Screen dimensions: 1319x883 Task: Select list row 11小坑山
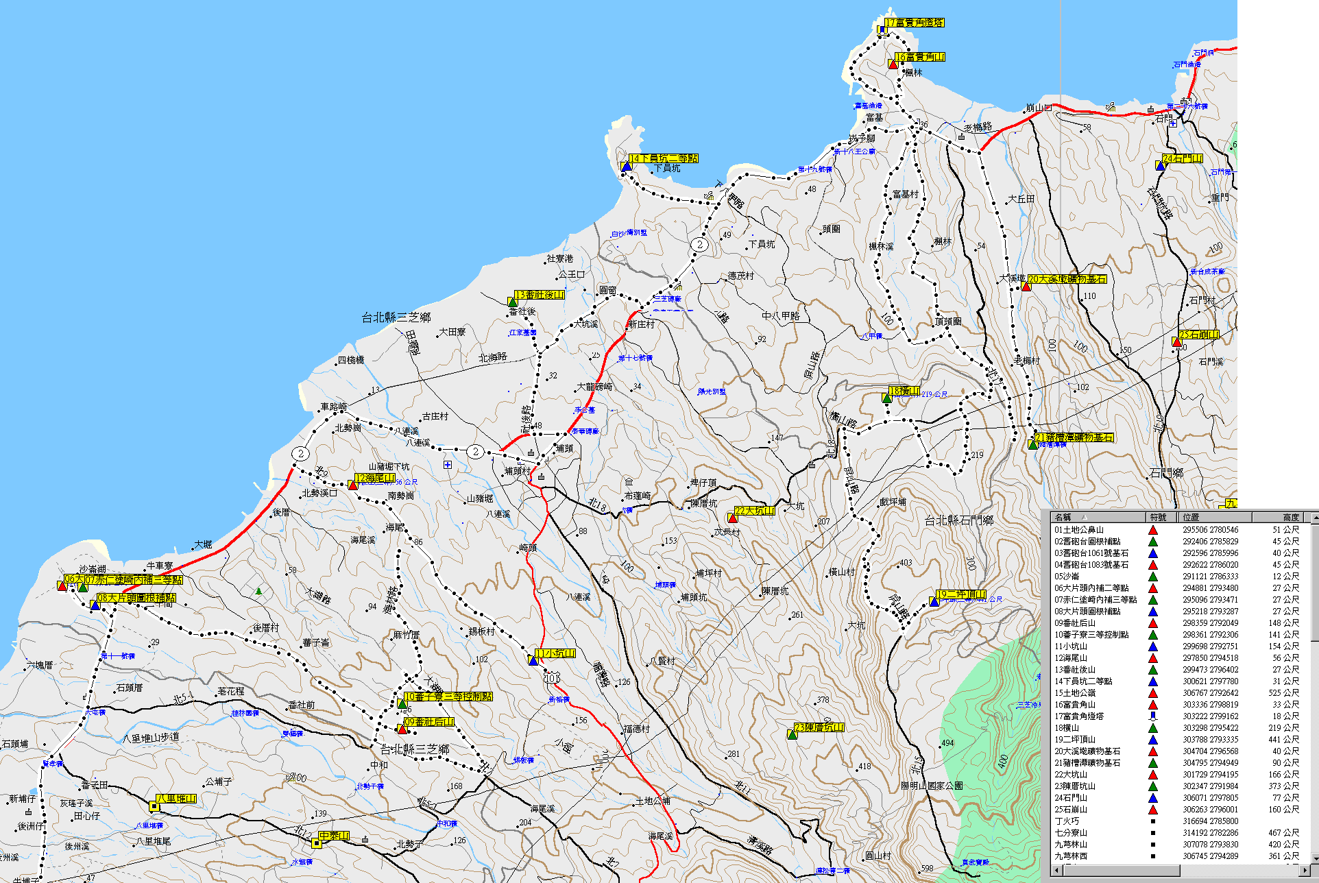pos(1180,646)
